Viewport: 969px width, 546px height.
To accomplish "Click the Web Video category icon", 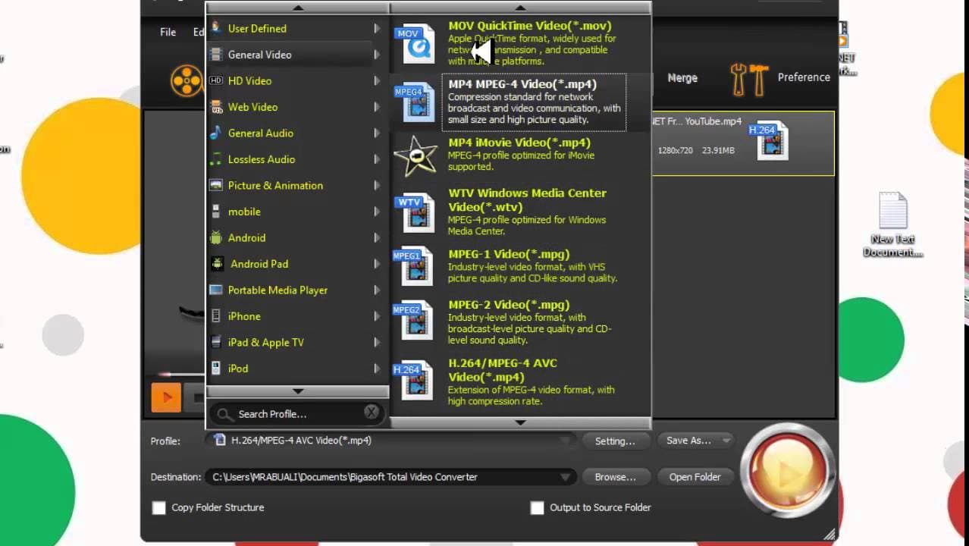I will click(216, 107).
